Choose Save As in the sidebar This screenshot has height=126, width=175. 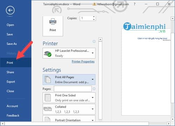click(x=12, y=44)
